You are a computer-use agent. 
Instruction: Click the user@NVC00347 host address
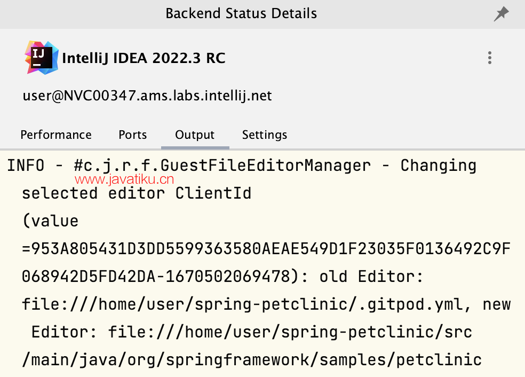pos(147,96)
